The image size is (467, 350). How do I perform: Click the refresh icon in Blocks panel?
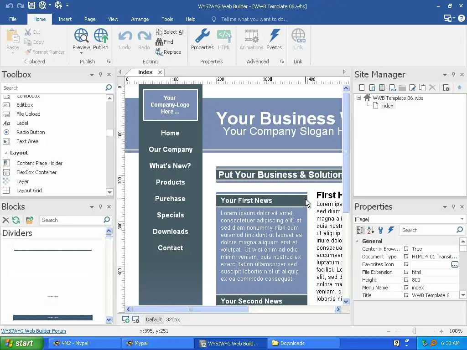pos(16,220)
